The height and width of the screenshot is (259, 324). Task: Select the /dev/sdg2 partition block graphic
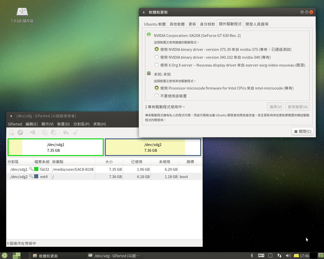point(153,147)
